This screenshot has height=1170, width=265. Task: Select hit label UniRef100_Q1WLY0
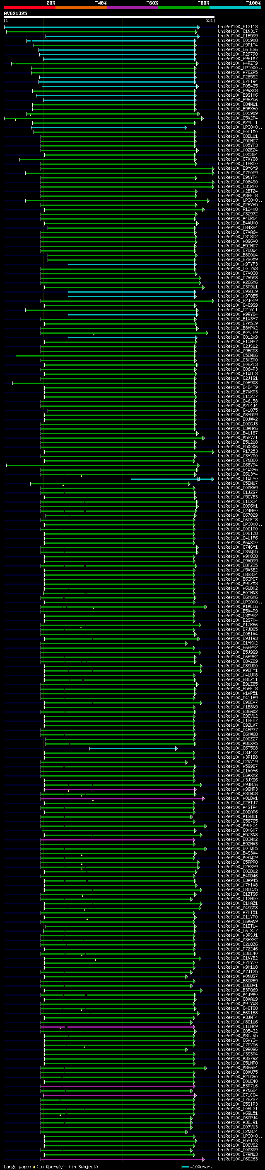point(238,479)
